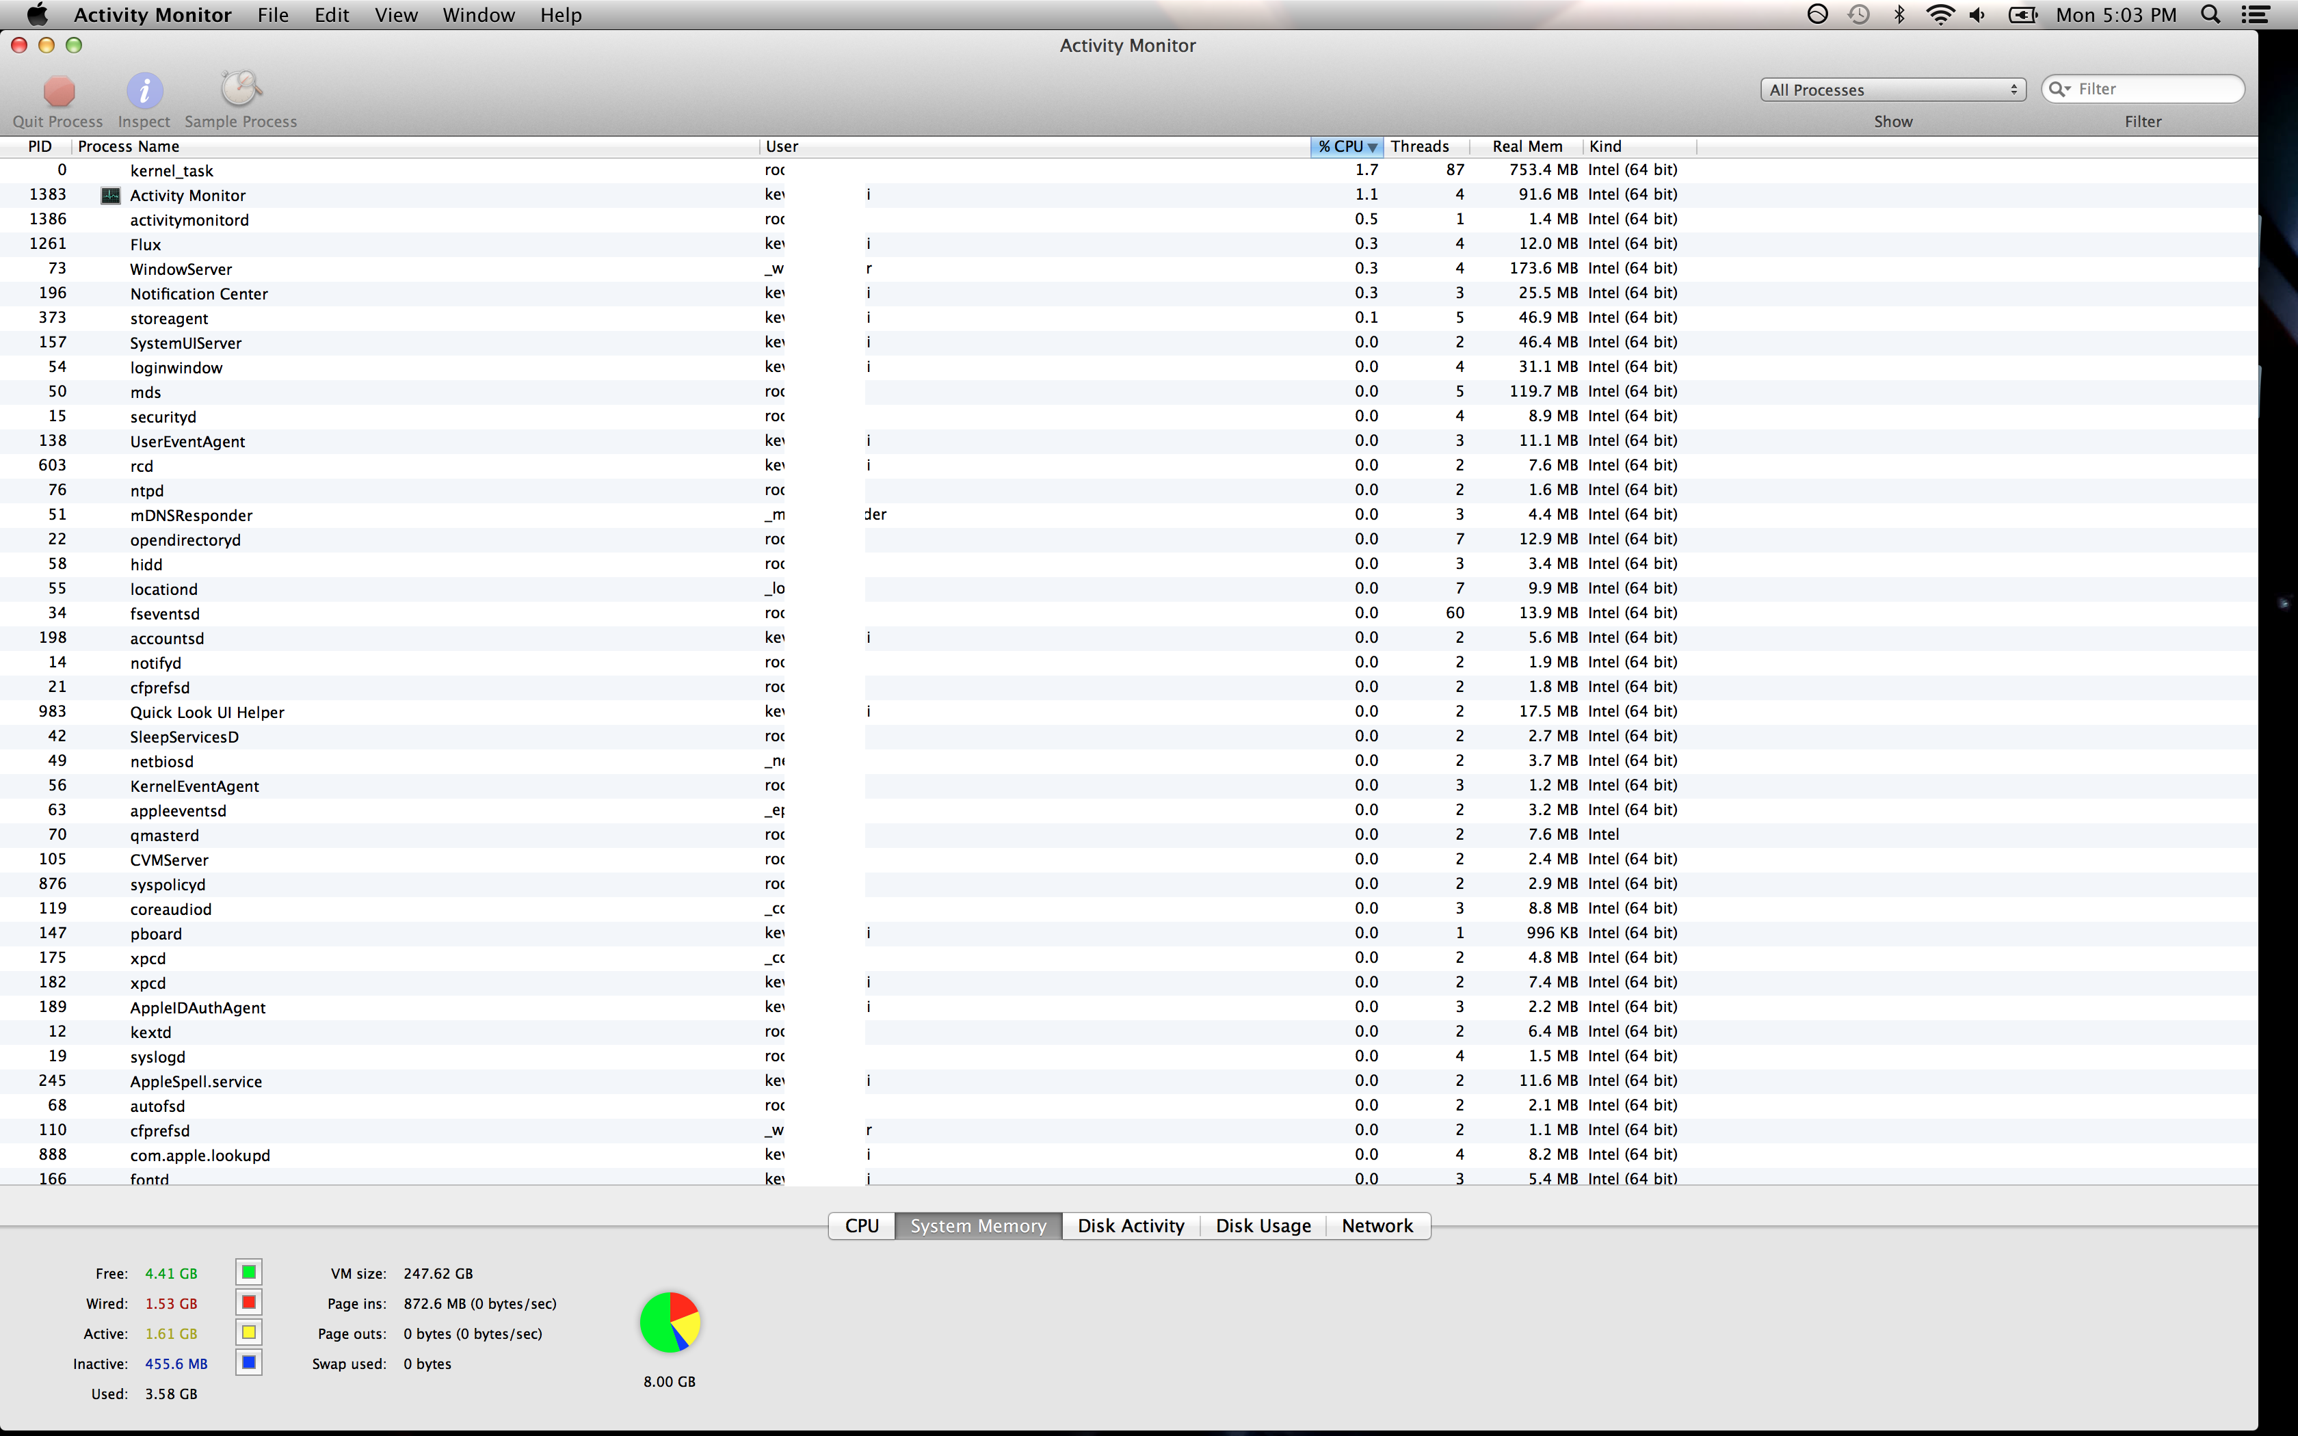This screenshot has height=1436, width=2298.
Task: Click into the Filter search field
Action: tap(2143, 90)
